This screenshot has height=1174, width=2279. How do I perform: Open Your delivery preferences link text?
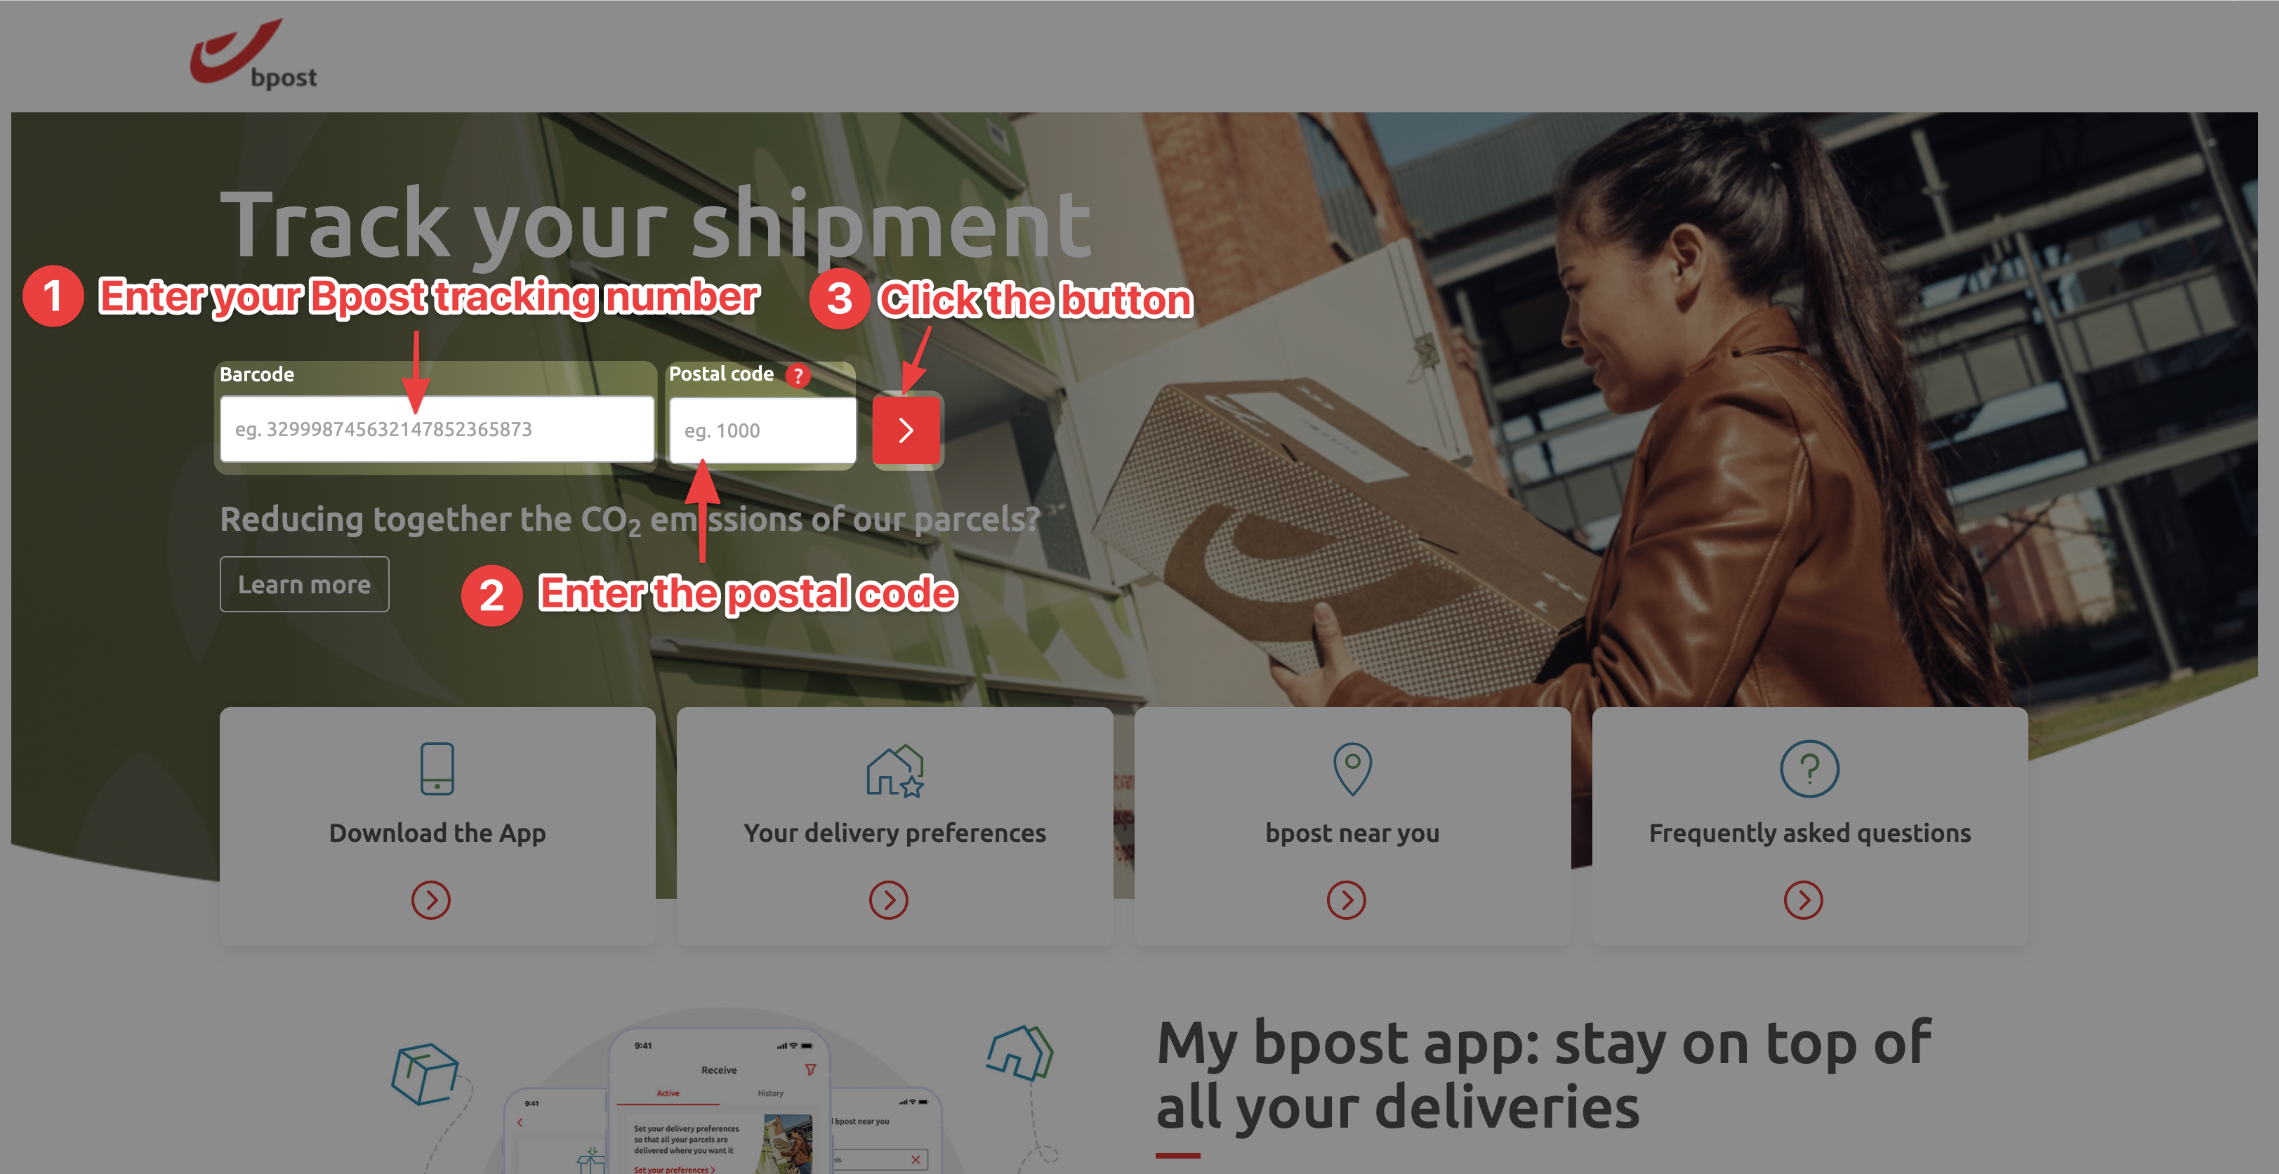coord(894,833)
